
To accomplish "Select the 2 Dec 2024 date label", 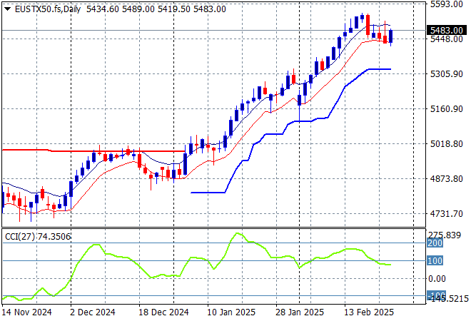I will click(92, 312).
